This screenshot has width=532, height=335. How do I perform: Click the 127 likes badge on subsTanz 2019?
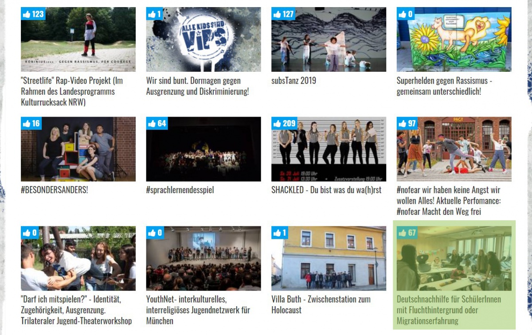point(284,14)
